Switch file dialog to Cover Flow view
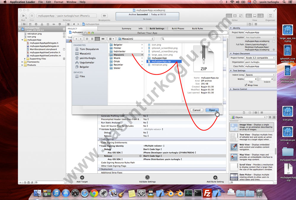Viewport: 296px width, 200px height. coord(103,39)
